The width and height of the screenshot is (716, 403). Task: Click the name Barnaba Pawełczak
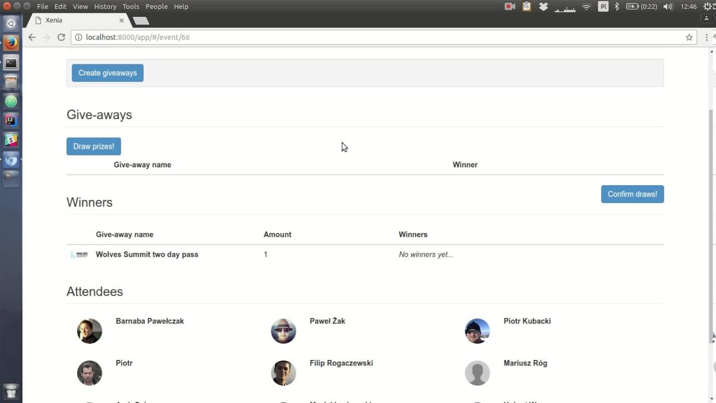tap(150, 321)
